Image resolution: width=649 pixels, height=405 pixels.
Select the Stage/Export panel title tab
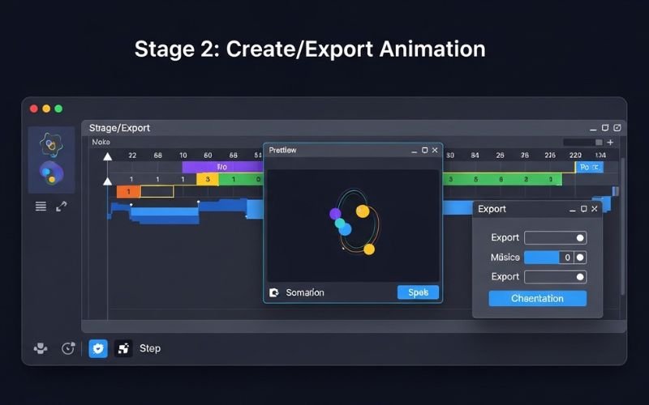pyautogui.click(x=119, y=128)
